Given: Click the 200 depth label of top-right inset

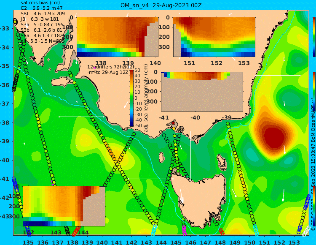Looking at the screenshot, I should tap(165, 37).
